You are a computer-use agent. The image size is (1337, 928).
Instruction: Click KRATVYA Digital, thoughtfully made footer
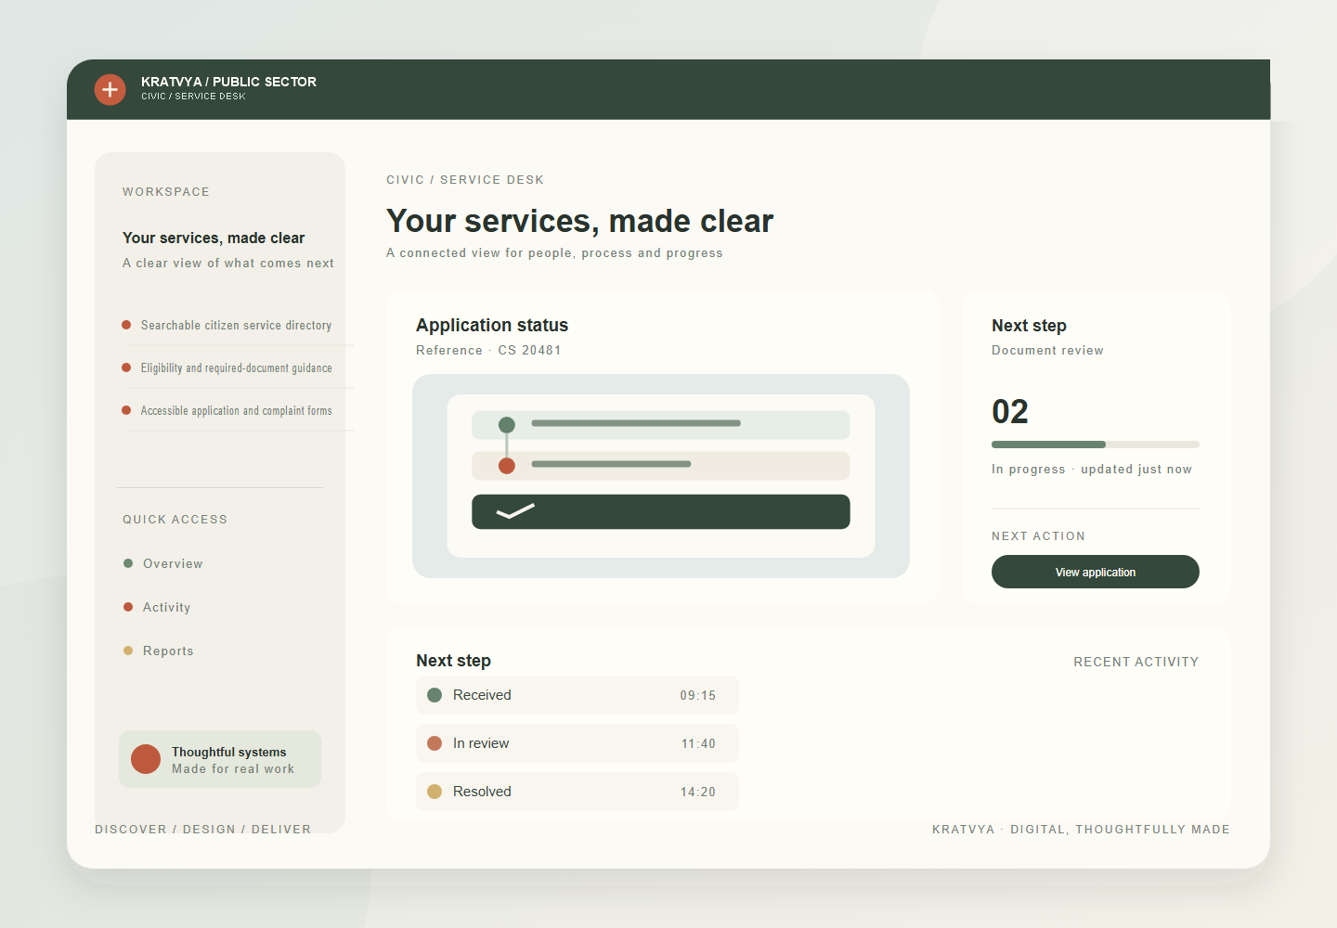click(x=1081, y=830)
